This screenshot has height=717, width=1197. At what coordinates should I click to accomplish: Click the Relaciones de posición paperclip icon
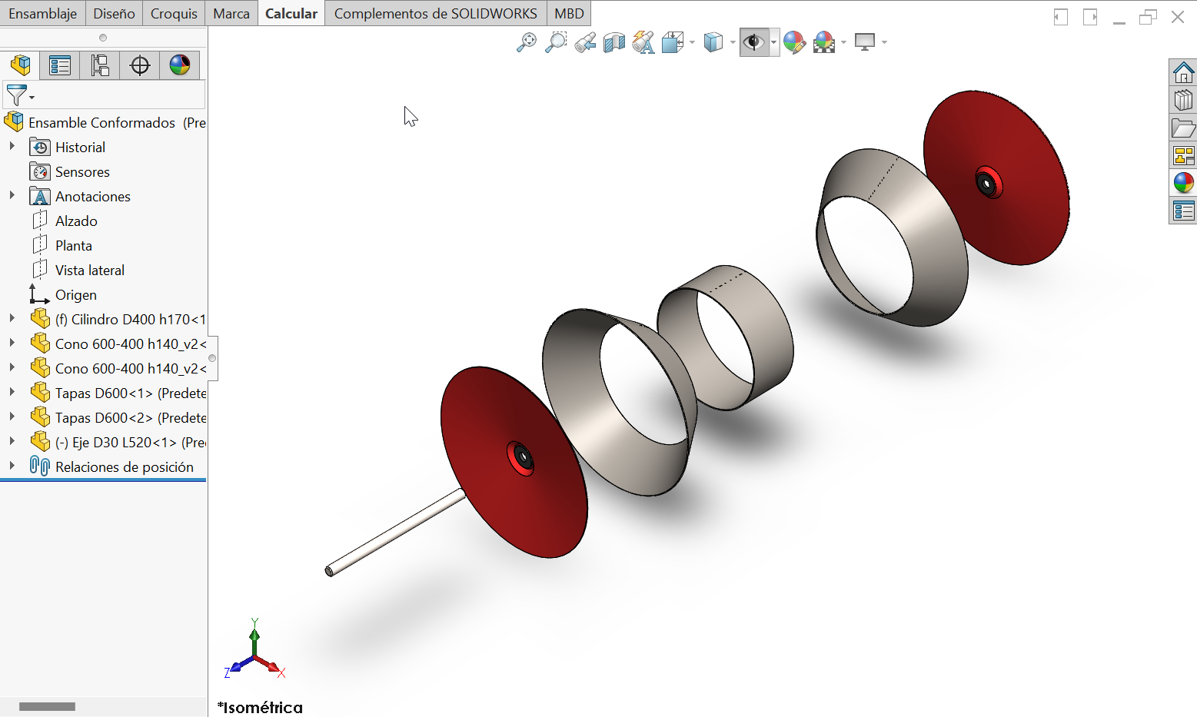(x=40, y=466)
